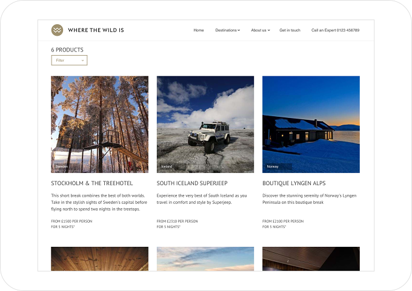Open the dark interior product thumbnail

(311, 259)
